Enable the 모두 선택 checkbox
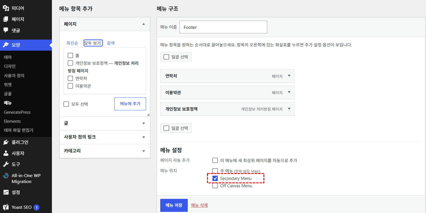The image size is (426, 213). click(66, 104)
